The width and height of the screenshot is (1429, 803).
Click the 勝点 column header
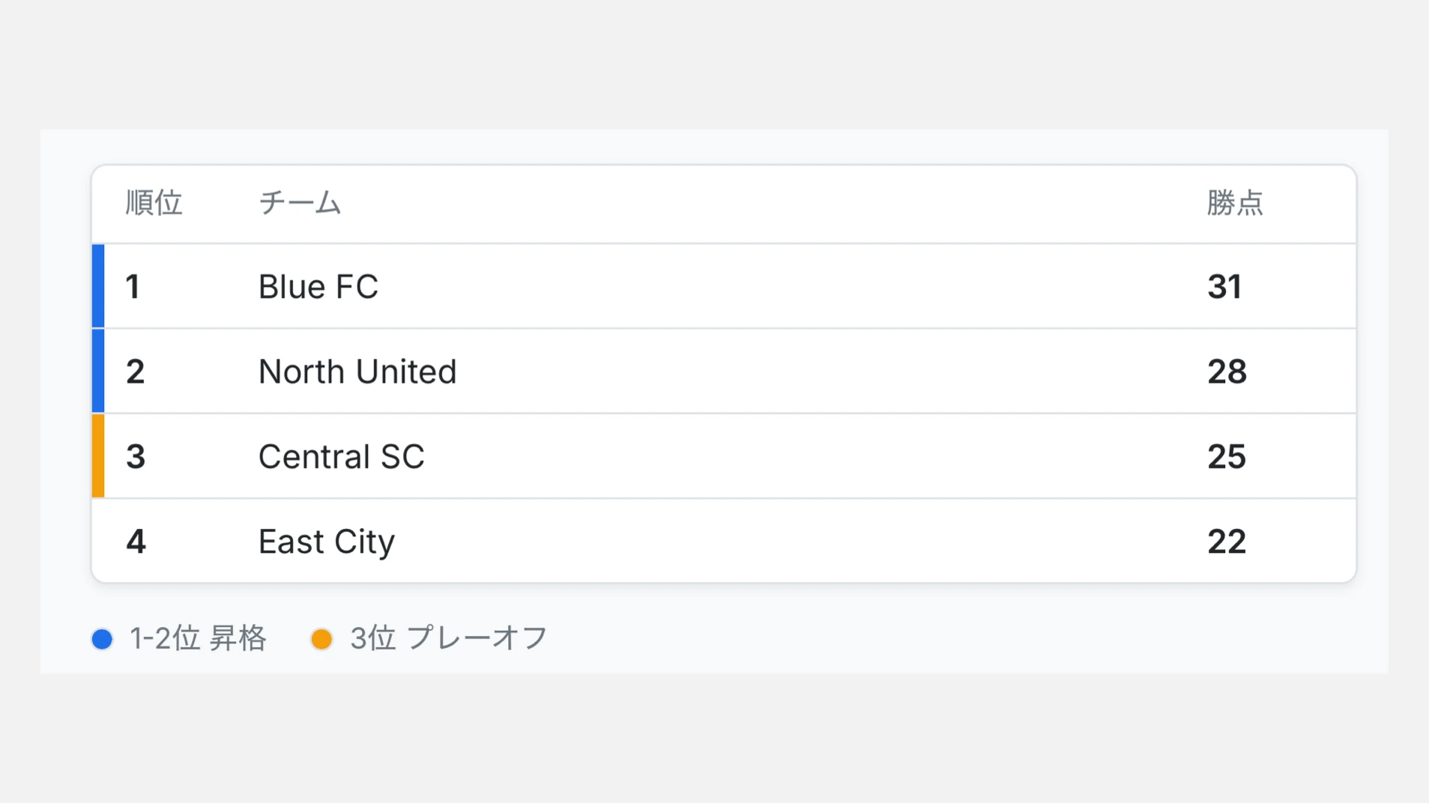(x=1234, y=203)
